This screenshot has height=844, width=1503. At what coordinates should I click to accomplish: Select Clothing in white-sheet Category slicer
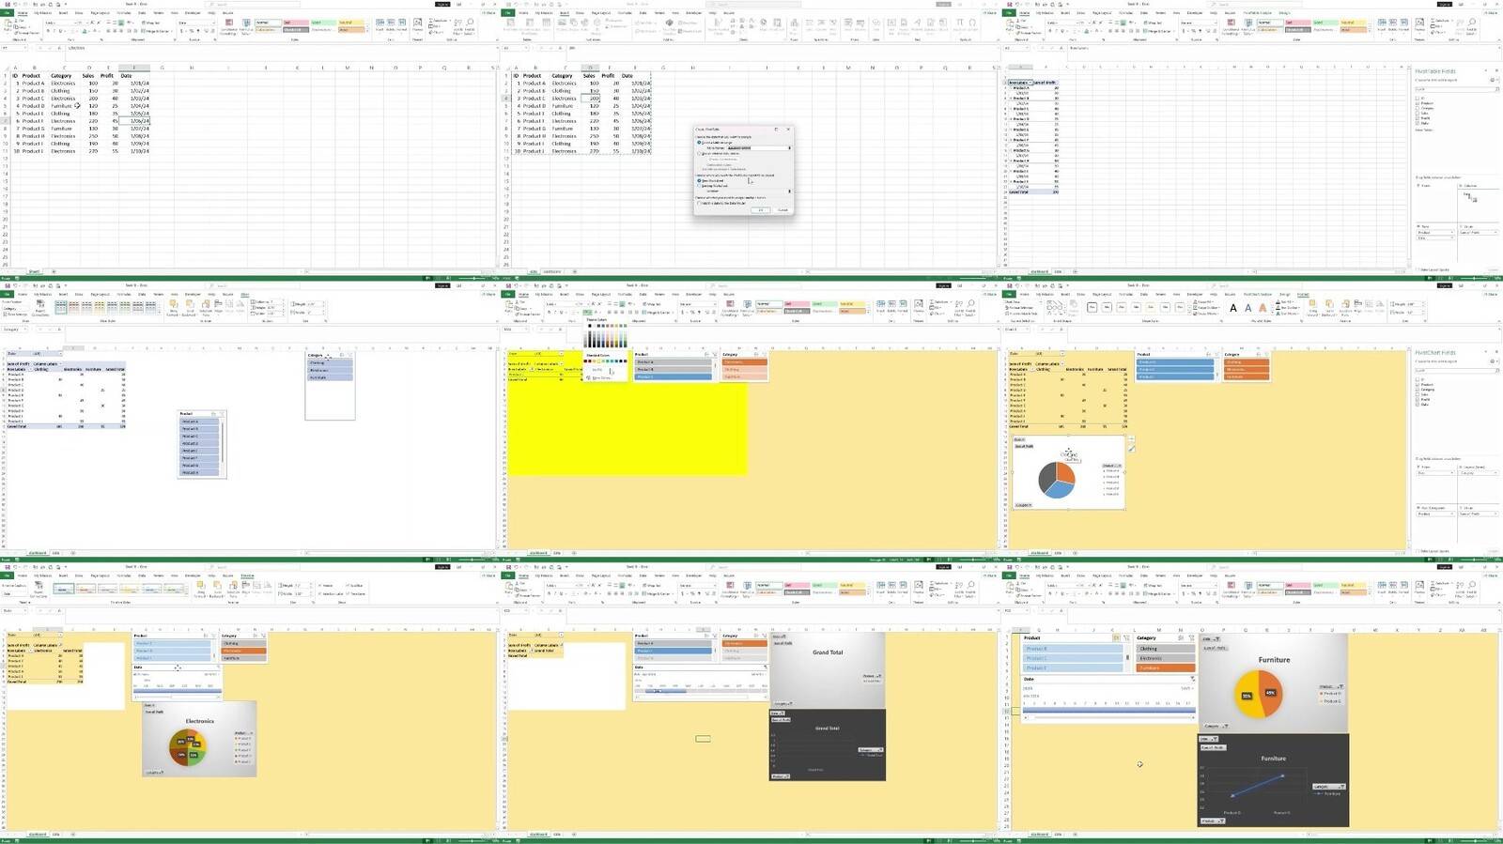click(x=330, y=363)
